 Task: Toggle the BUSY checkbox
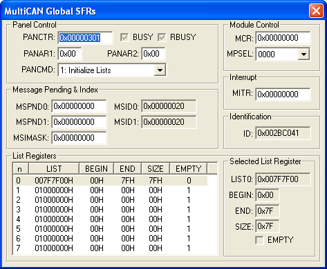[124, 37]
